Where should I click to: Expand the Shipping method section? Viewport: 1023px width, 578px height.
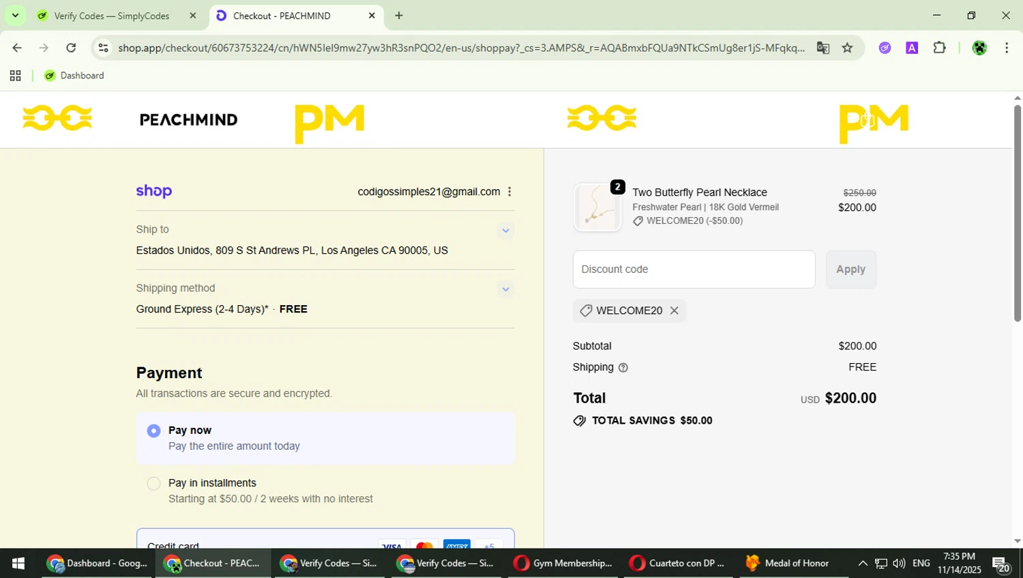click(505, 289)
